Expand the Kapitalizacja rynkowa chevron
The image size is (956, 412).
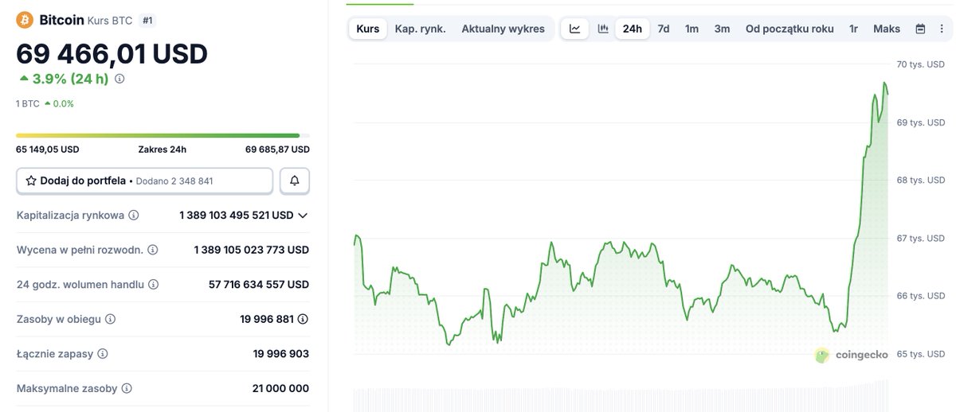coord(303,216)
